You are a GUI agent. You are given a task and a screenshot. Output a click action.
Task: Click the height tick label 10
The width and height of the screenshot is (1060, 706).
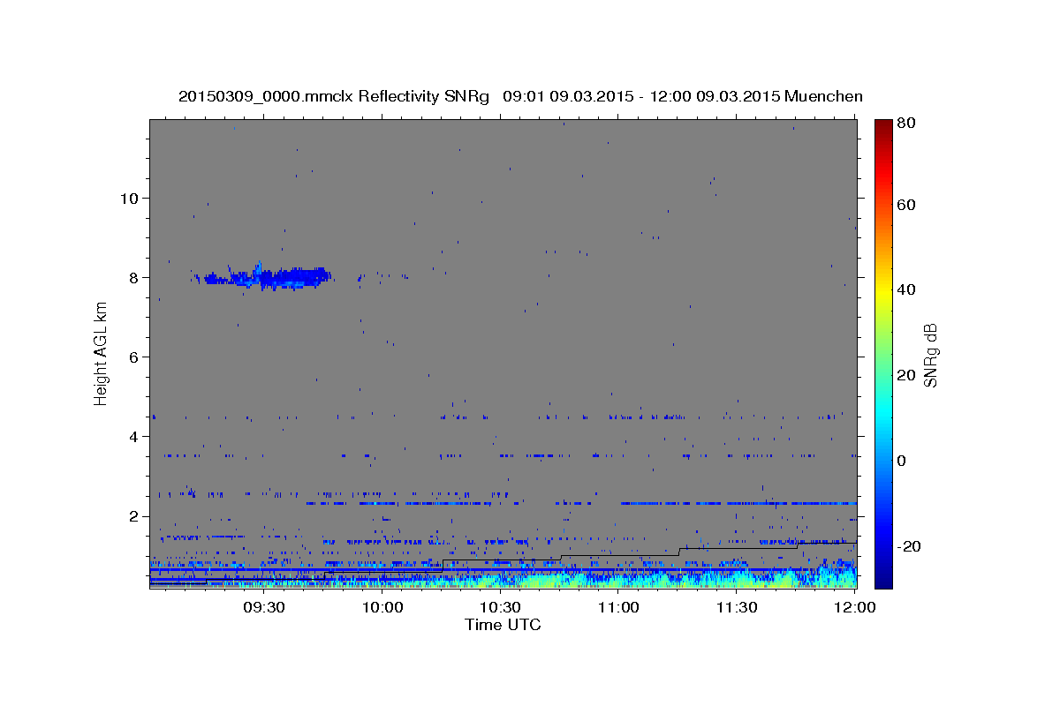(131, 198)
